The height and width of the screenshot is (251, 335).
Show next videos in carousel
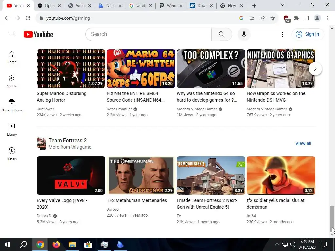pos(315,69)
